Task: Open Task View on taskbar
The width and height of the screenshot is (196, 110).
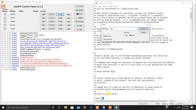Action: point(59,107)
